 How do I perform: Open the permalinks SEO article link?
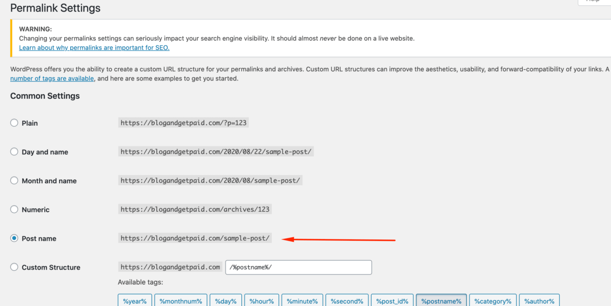(x=94, y=47)
